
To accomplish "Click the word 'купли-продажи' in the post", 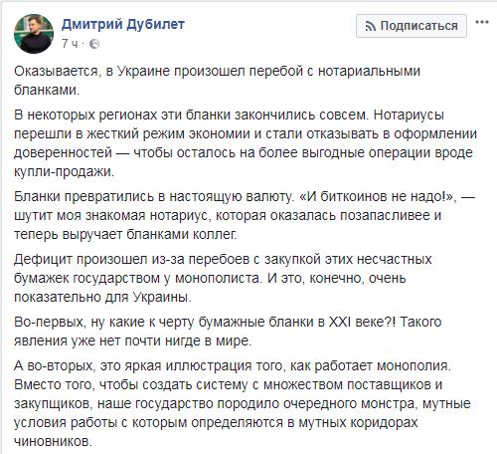I will [x=63, y=172].
